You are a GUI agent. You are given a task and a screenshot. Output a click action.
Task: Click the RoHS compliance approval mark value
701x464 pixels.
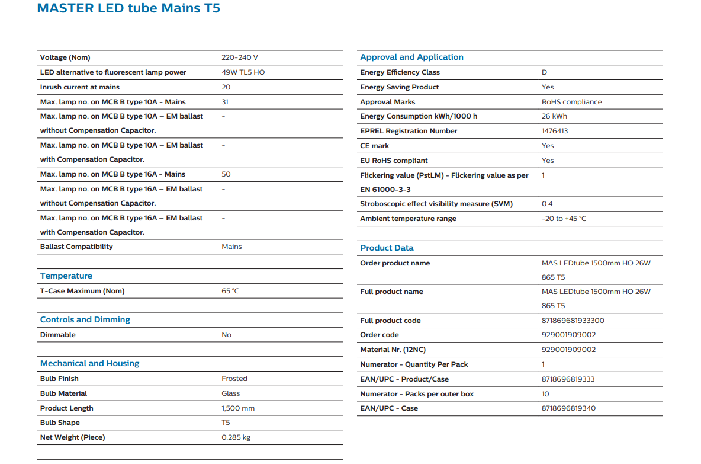click(571, 102)
